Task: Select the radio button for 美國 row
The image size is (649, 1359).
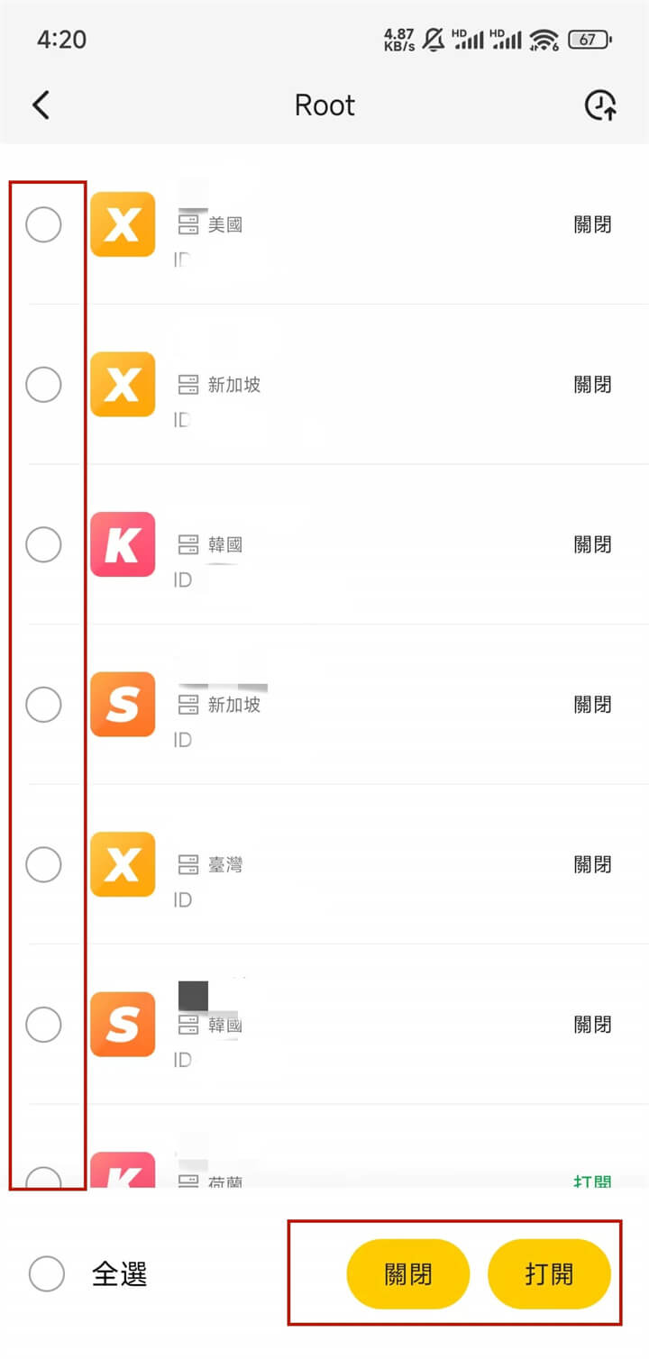Action: pos(43,224)
